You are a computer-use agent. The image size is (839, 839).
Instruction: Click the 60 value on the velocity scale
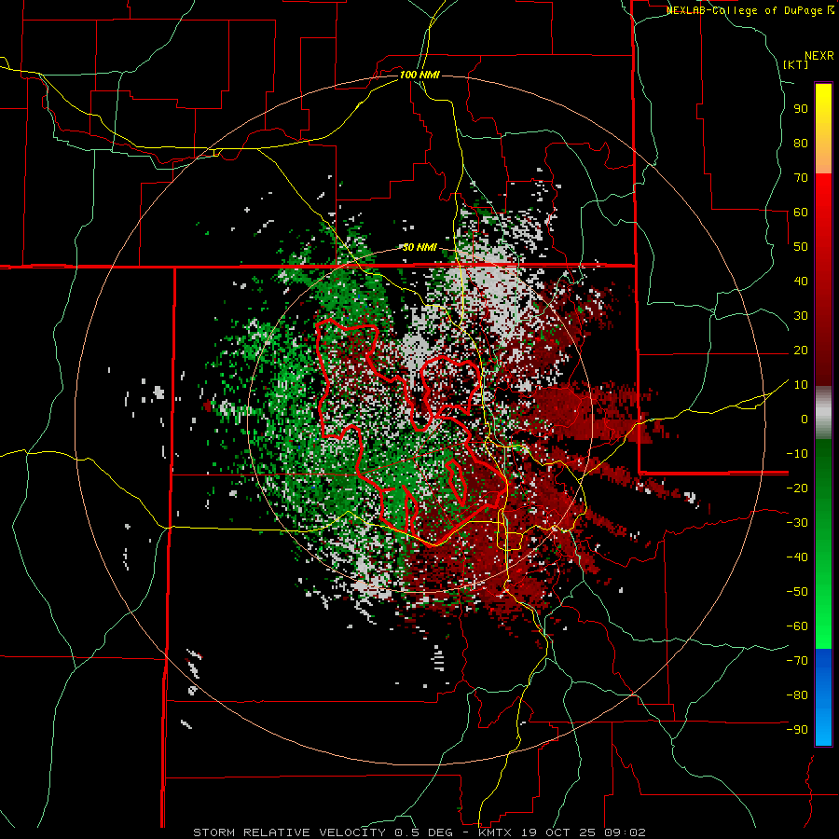tap(801, 213)
